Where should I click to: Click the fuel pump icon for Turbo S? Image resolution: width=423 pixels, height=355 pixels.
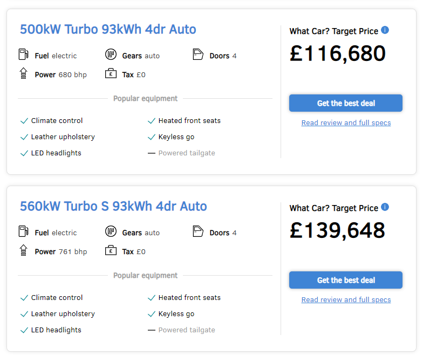point(24,231)
